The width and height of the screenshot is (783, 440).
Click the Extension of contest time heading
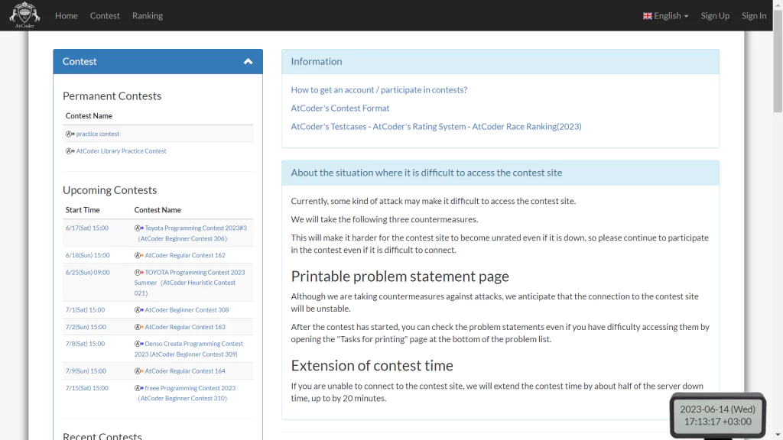point(372,366)
